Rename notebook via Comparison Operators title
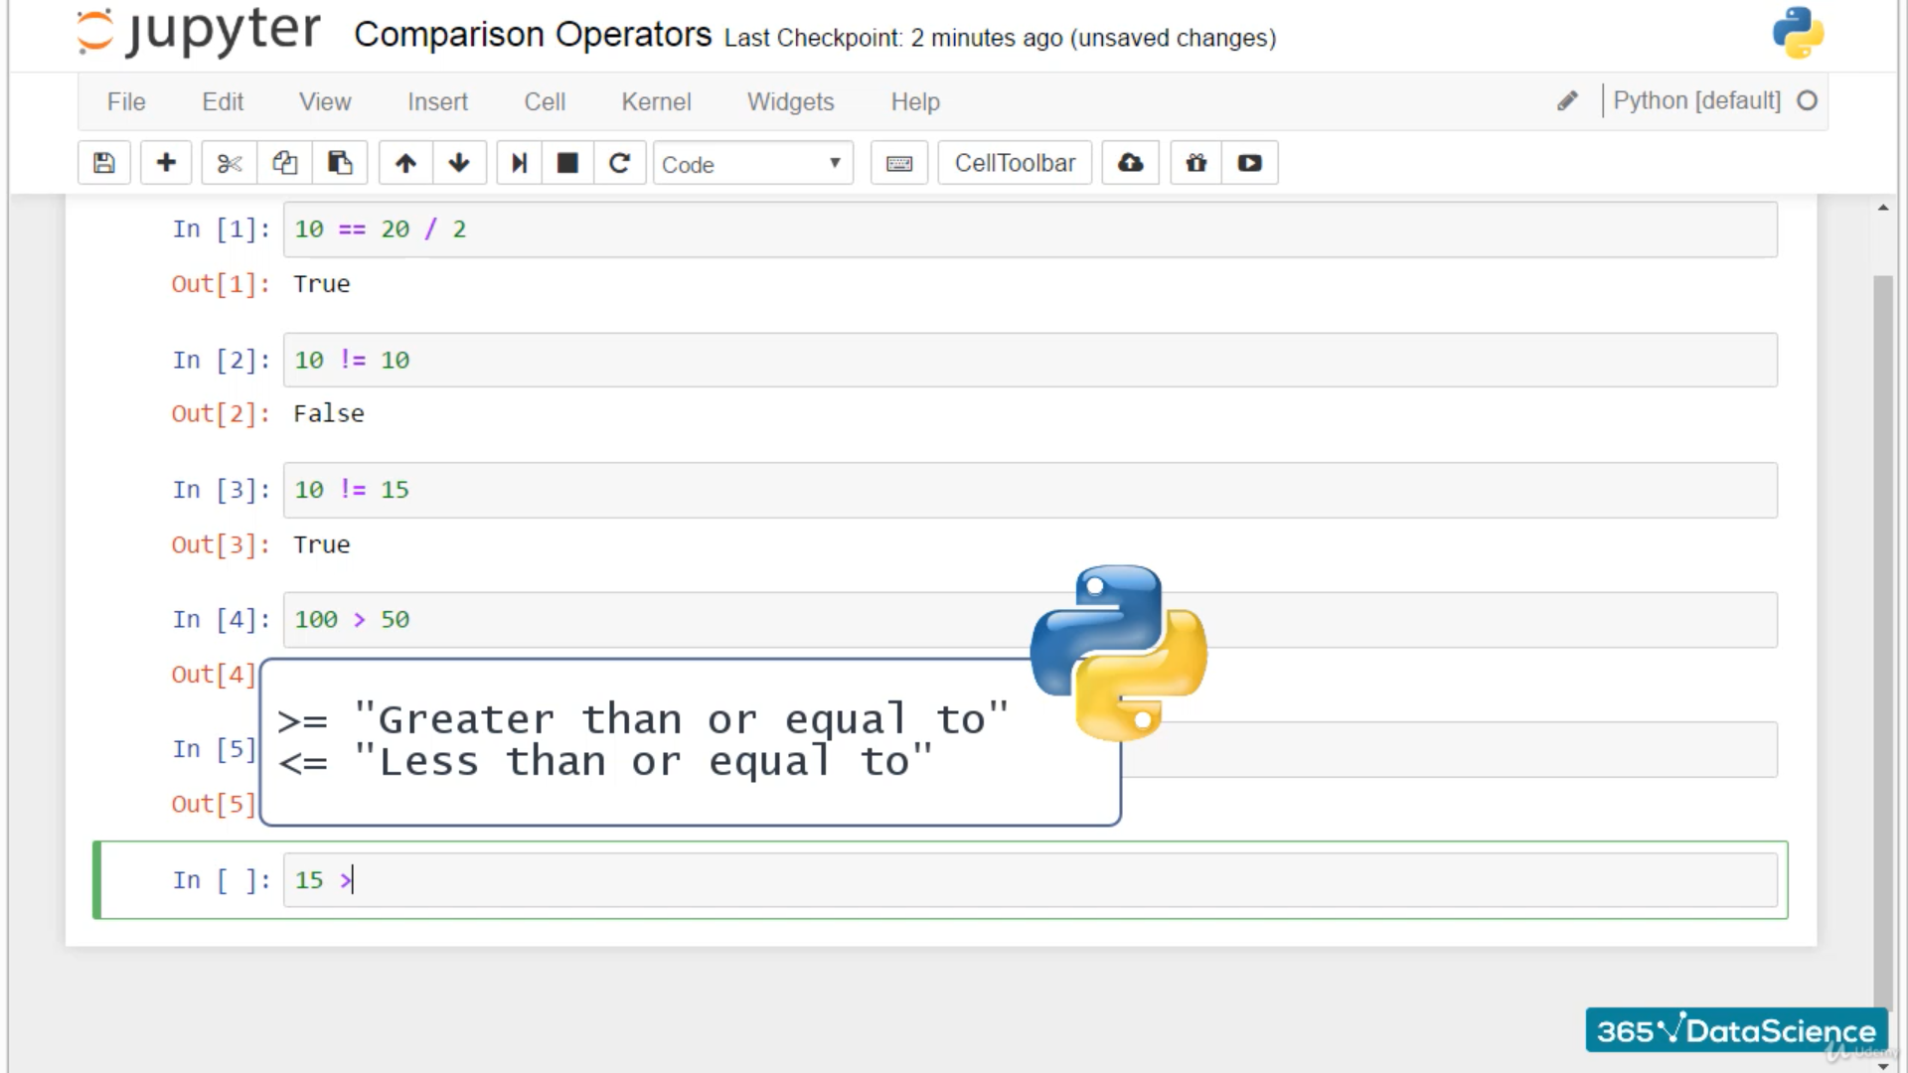This screenshot has height=1073, width=1908. point(533,35)
